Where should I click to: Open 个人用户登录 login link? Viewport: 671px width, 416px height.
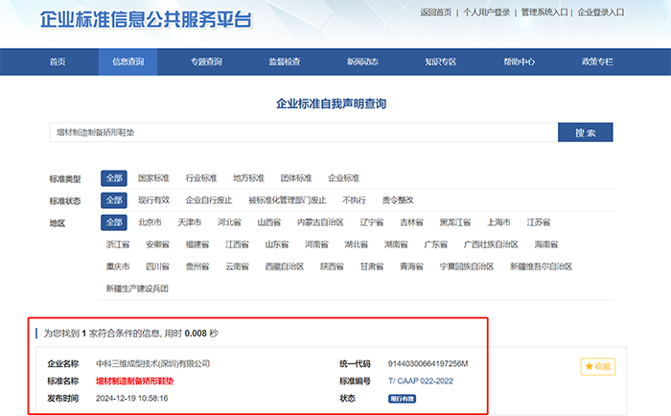click(486, 12)
